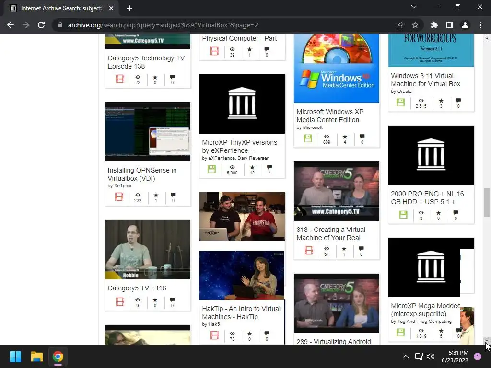Click the page vertical scrollbar thumb
Screen dimensions: 491x368
(x=487, y=202)
